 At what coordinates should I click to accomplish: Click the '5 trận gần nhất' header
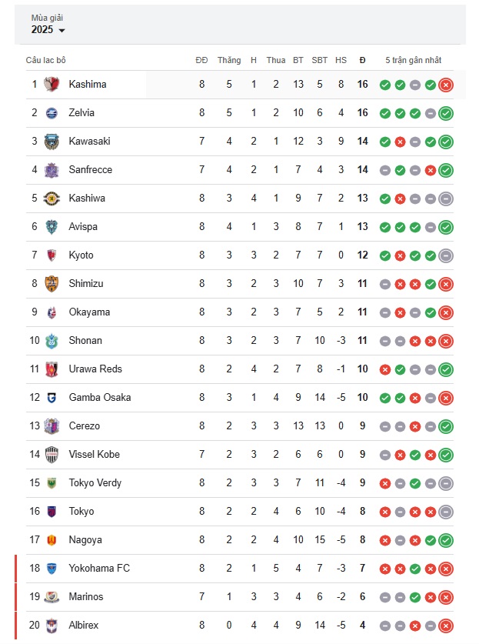tap(413, 60)
